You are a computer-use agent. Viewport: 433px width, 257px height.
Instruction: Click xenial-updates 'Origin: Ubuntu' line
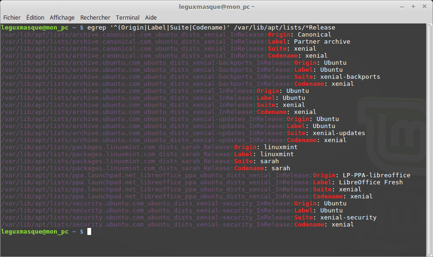[170, 119]
